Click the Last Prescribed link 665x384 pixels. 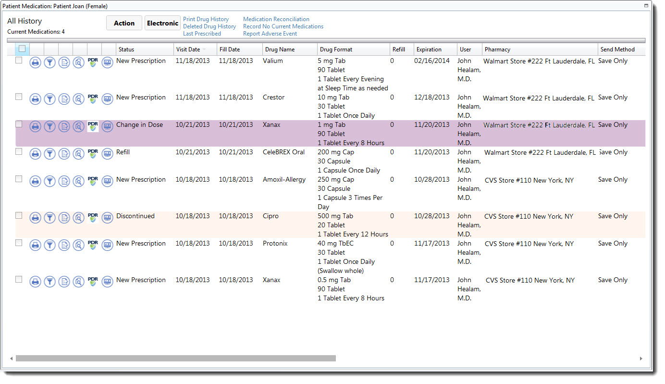202,34
